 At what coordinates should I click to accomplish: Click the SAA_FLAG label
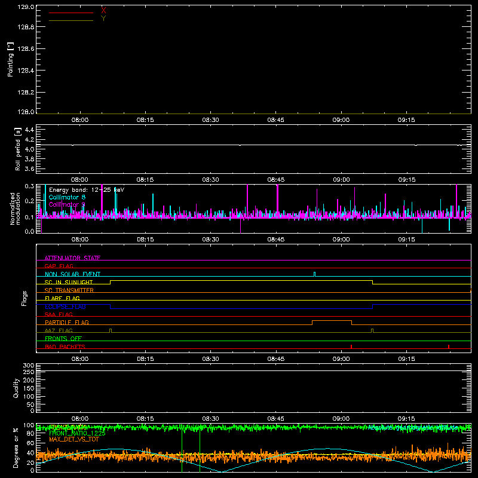(59, 314)
